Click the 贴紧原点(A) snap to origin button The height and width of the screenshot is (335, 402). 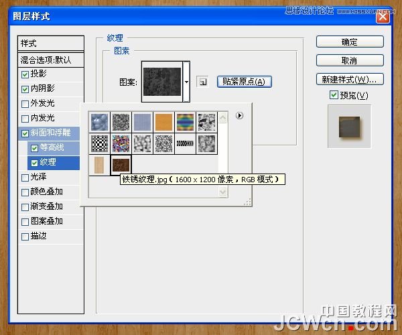(245, 82)
